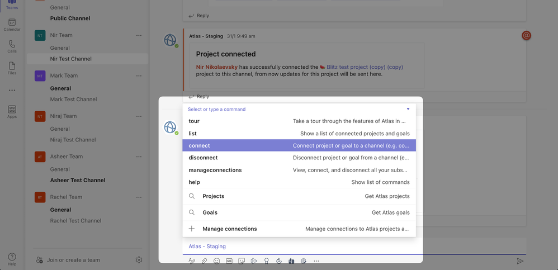The image size is (558, 270).
Task: Select the list command
Action: click(x=299, y=134)
